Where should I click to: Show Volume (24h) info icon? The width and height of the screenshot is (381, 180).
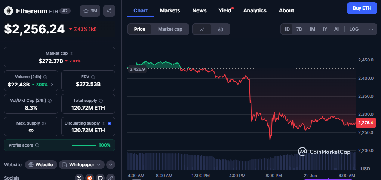tap(45, 77)
